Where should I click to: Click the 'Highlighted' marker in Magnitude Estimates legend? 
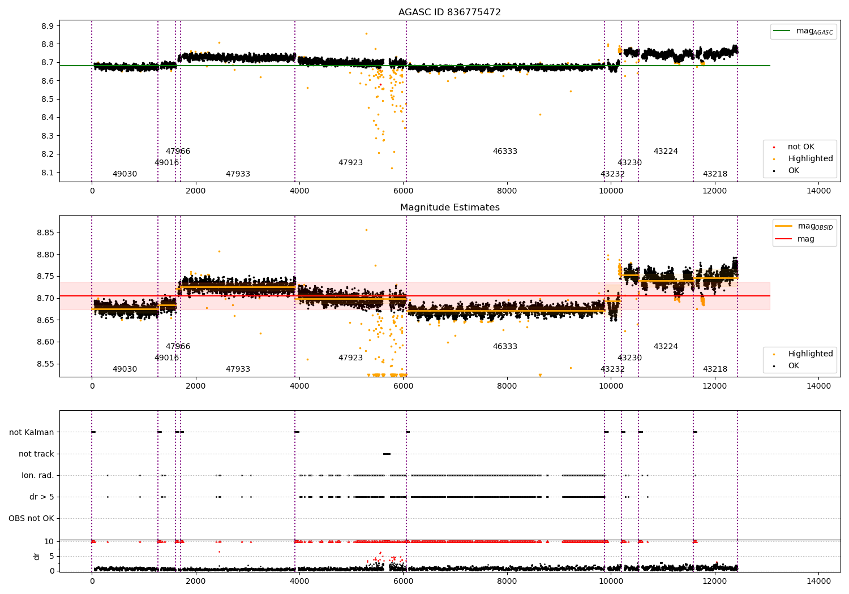click(774, 354)
